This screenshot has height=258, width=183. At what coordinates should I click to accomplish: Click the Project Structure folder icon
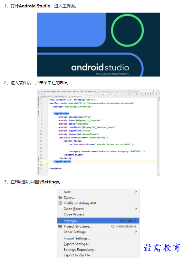[x=60, y=226]
